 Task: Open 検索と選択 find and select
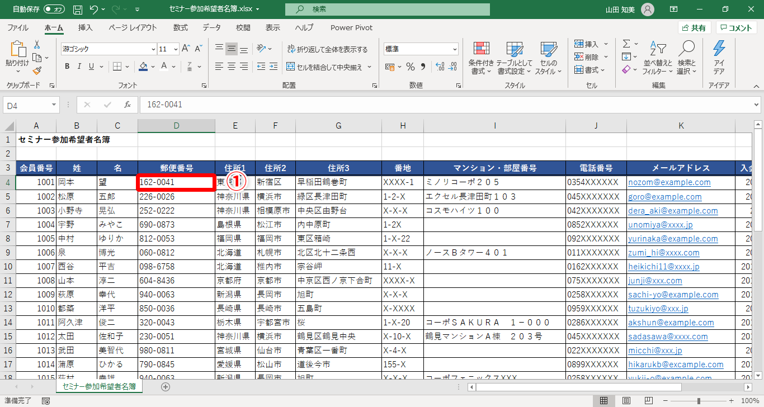[686, 58]
